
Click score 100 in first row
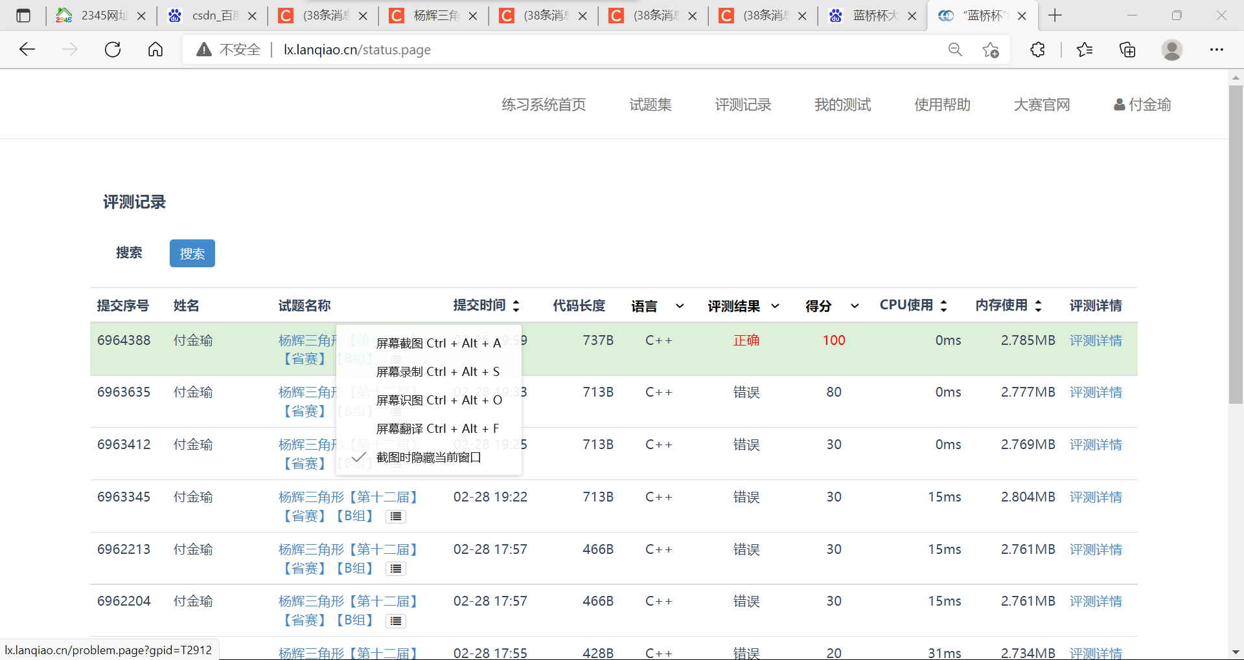834,340
